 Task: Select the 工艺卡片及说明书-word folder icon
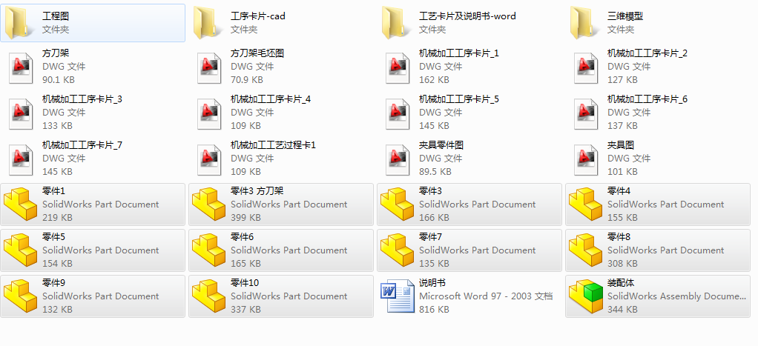(396, 22)
